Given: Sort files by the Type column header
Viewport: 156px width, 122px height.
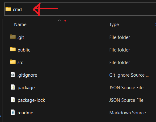Looking at the screenshot, I should coord(114,25).
